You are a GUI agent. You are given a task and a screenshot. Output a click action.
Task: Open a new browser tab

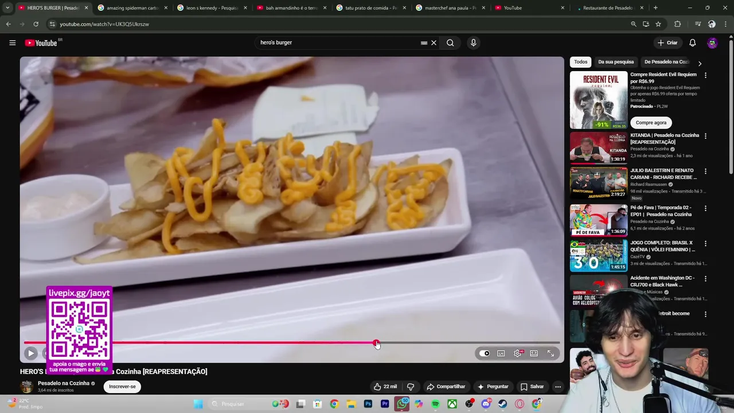655,8
